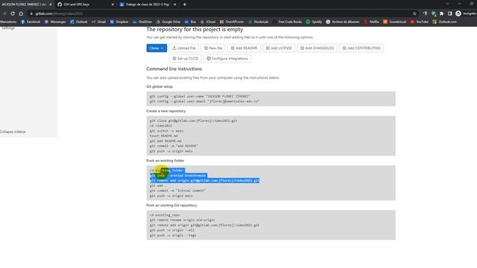Click the 'Push an existing Git repository' heading
Screen dimensions: 477x268
tap(171, 205)
